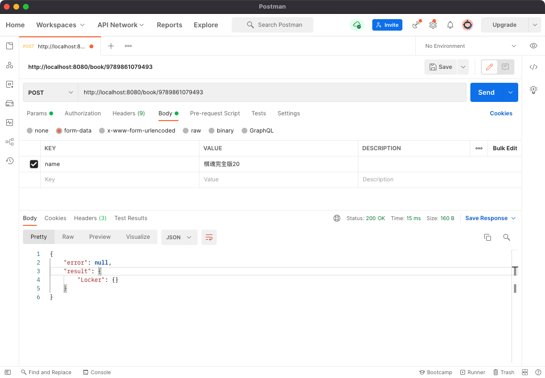
Task: Open column options three dots in table header
Action: pos(479,148)
